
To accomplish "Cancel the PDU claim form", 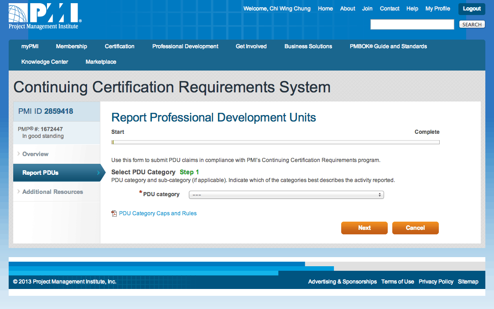I will point(415,228).
